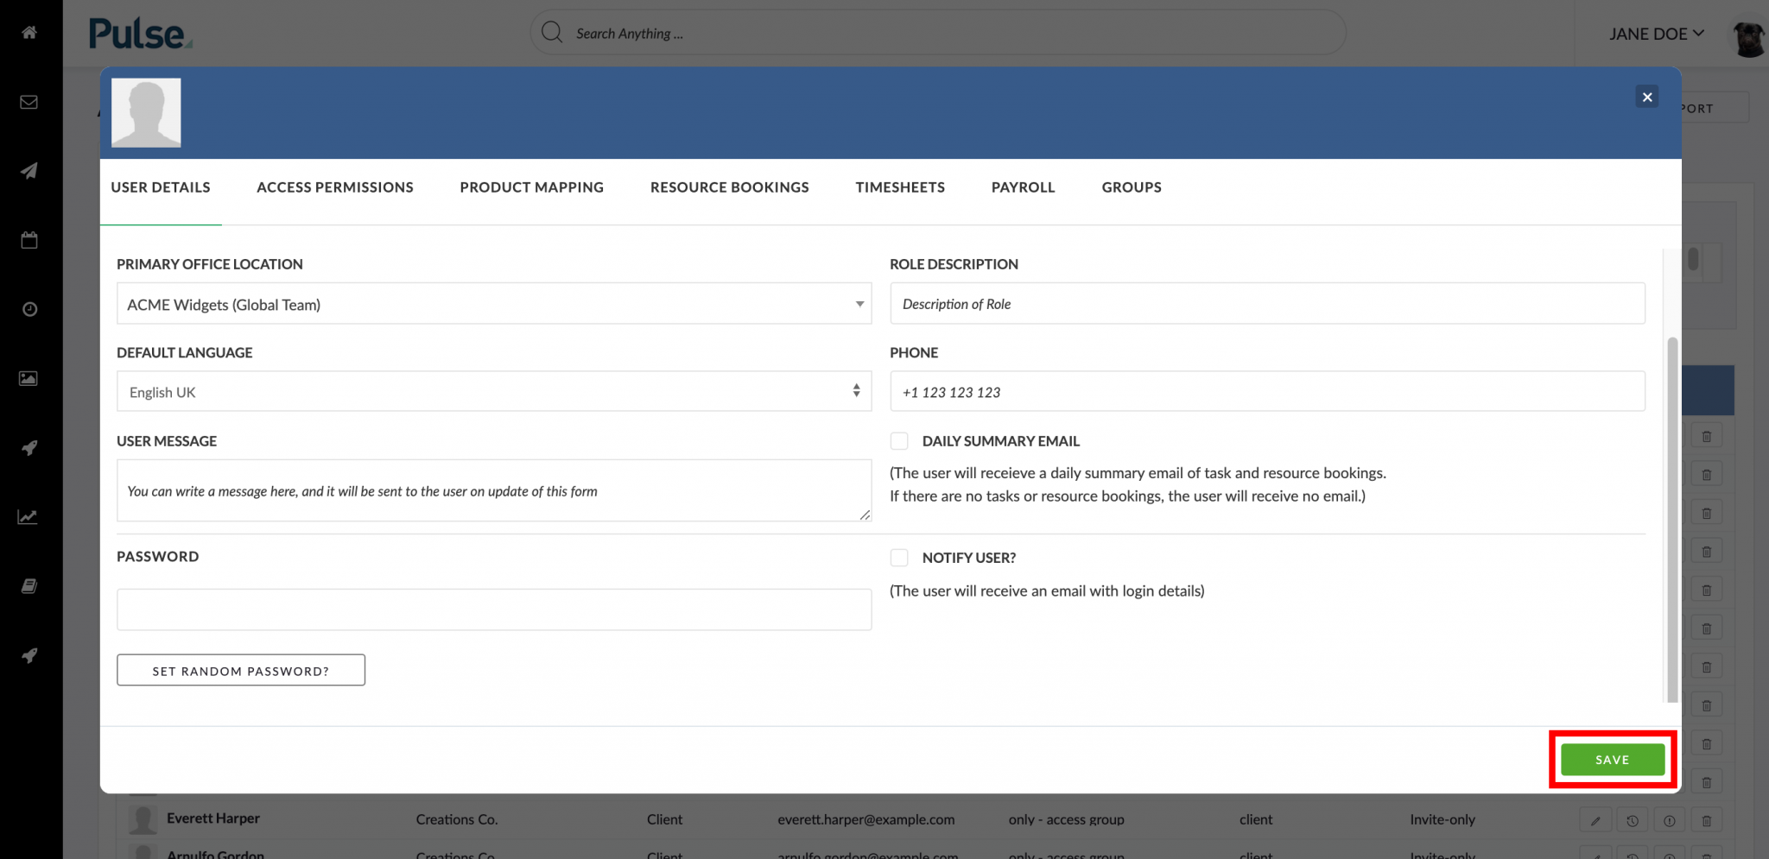The width and height of the screenshot is (1769, 859).
Task: Open the Calendar icon in the sidebar
Action: point(29,239)
